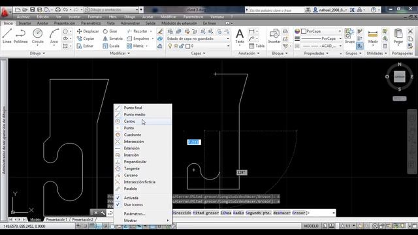Select Punto final snap option
The image size is (418, 235).
click(143, 108)
